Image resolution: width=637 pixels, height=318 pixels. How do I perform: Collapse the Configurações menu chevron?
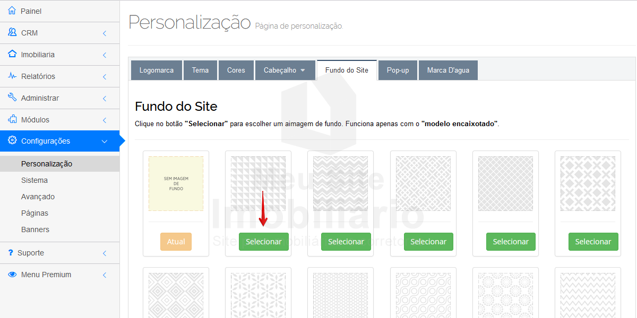click(105, 142)
